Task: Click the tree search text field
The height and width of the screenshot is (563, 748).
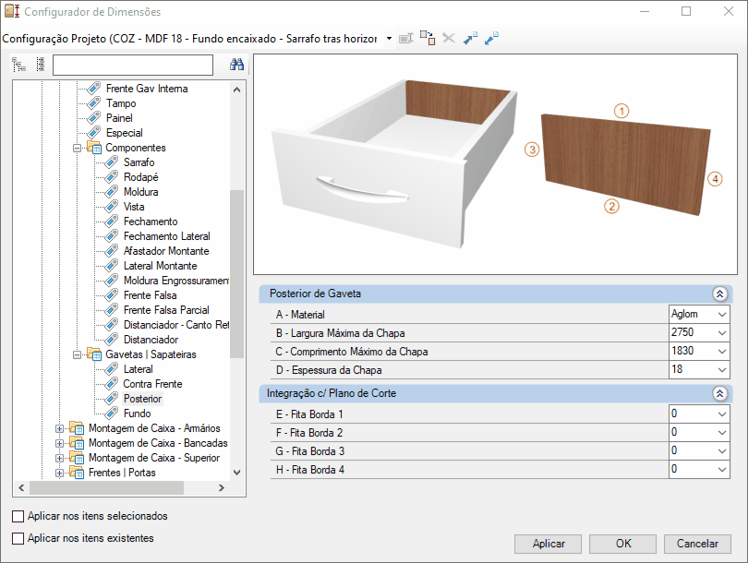Action: (x=132, y=65)
